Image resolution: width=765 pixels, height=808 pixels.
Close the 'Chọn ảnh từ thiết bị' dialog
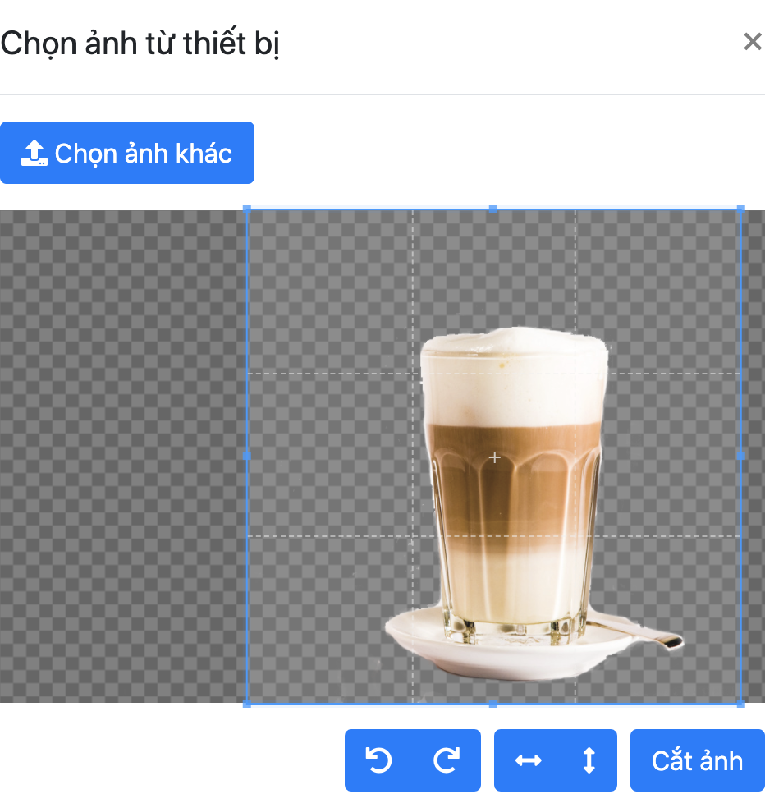(x=752, y=42)
